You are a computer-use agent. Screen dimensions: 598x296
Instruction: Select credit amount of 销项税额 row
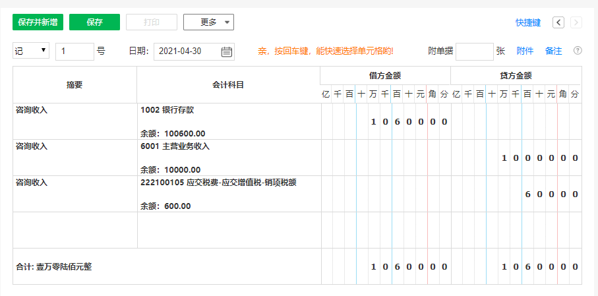coord(516,194)
